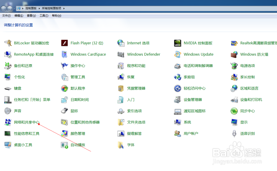Click the 键盘 keyboard icon
The width and height of the screenshot is (277, 171).
tap(8, 89)
